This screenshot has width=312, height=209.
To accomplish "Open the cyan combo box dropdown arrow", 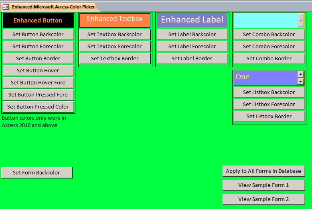I will (301, 20).
